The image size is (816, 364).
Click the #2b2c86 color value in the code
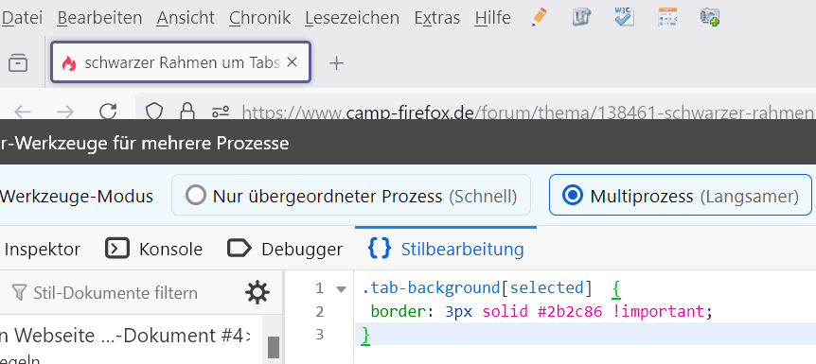coord(570,311)
